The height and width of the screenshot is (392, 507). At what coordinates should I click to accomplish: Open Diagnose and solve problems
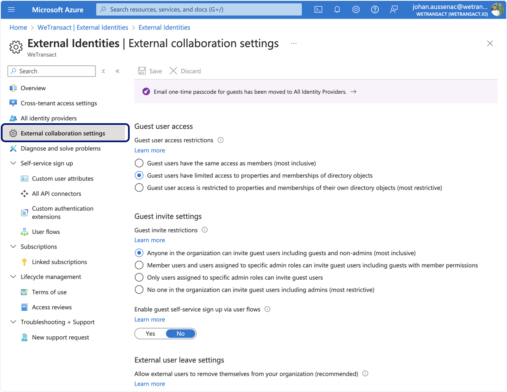tap(60, 149)
